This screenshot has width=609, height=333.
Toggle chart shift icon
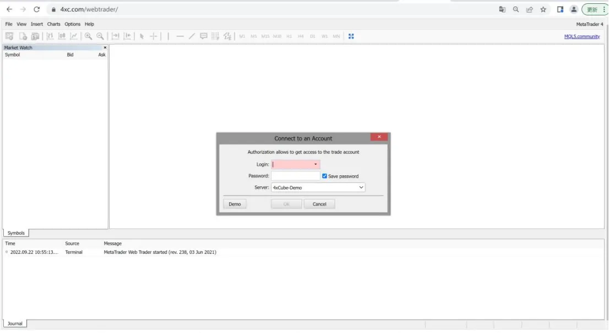tap(127, 36)
